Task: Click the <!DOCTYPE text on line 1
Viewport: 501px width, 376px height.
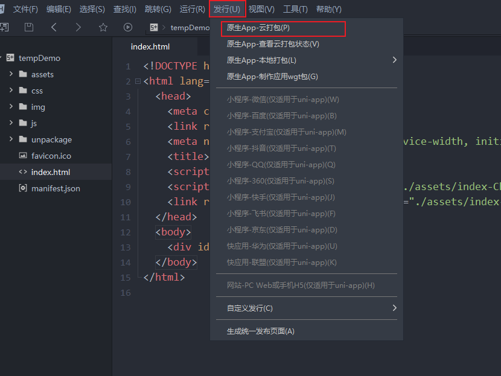Action: pyautogui.click(x=170, y=66)
